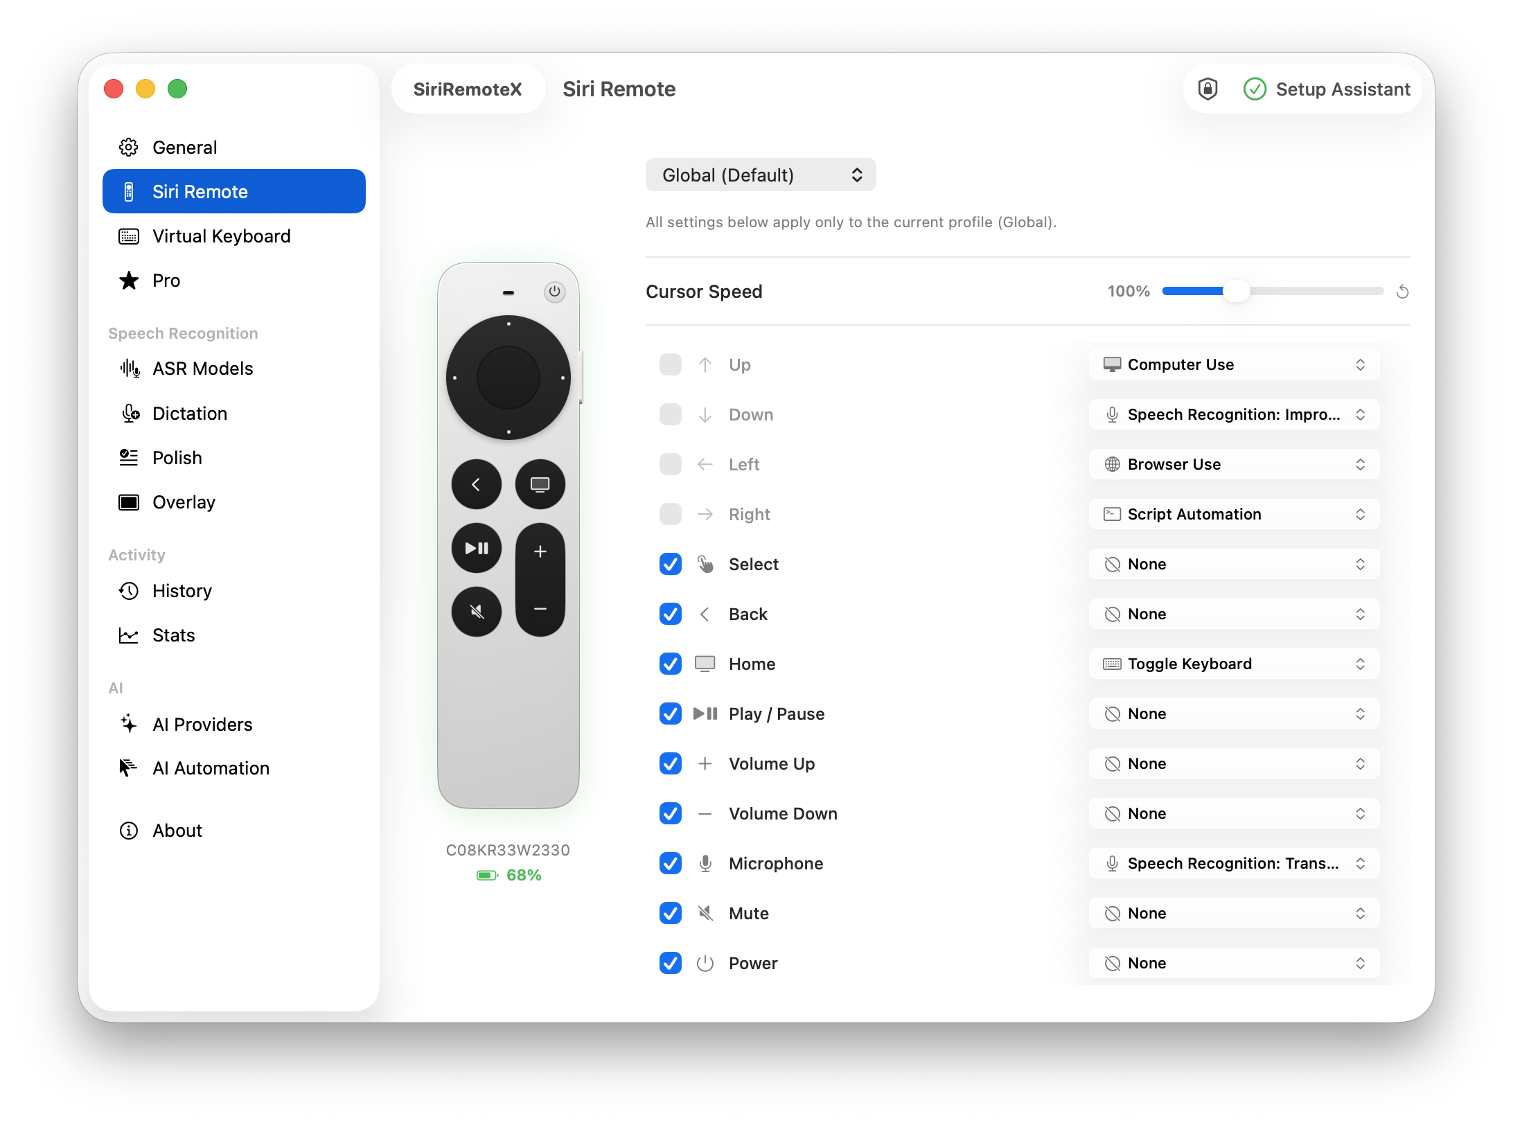Click the SiriRemoteX title button
Viewport: 1513px width, 1125px height.
(x=468, y=89)
